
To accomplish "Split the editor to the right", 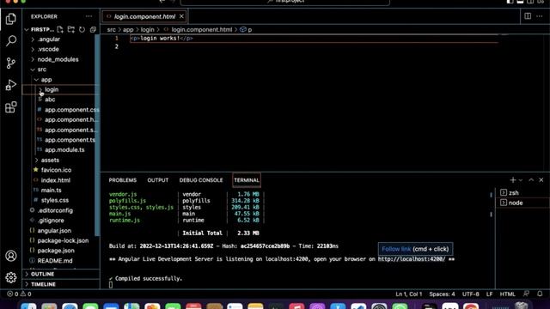I will click(x=528, y=16).
